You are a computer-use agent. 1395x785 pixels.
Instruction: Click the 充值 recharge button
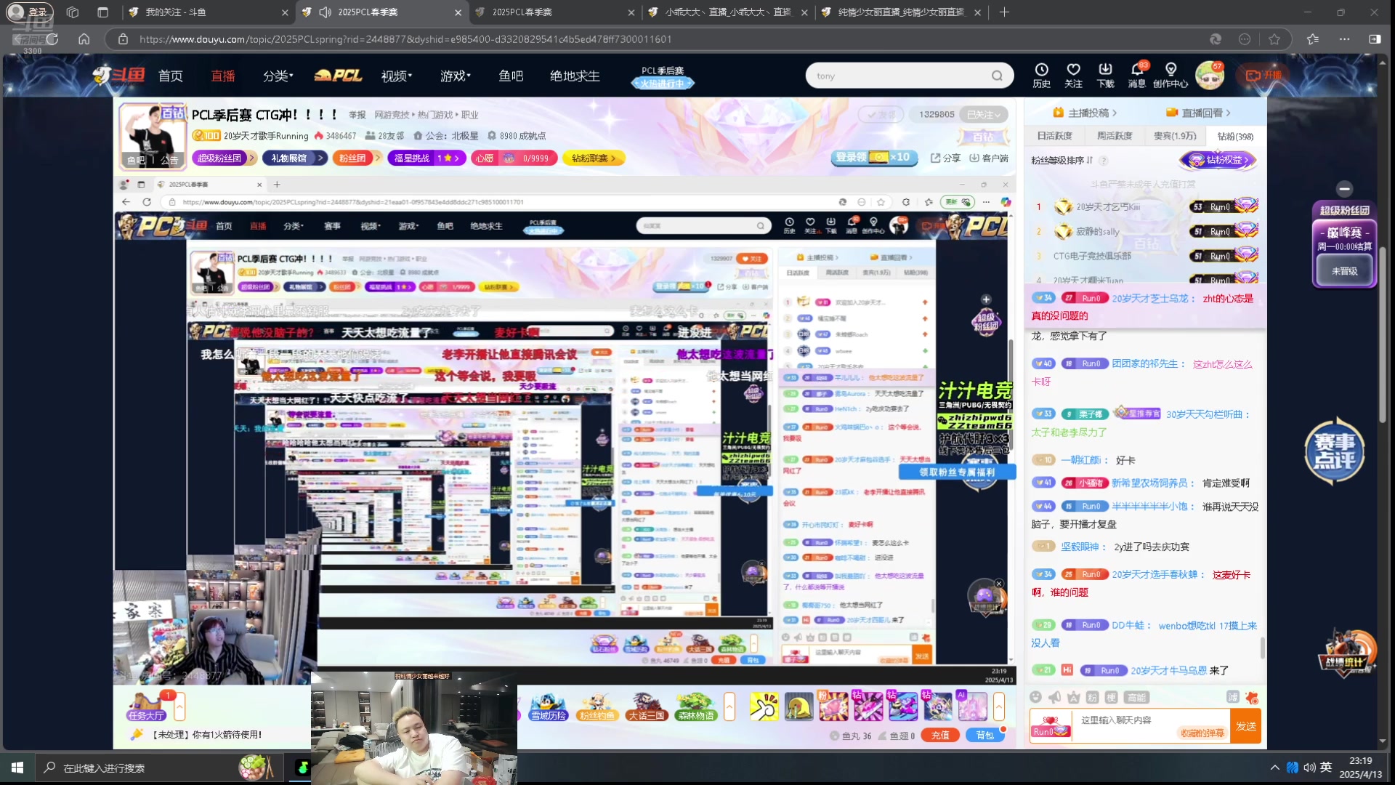click(x=940, y=736)
